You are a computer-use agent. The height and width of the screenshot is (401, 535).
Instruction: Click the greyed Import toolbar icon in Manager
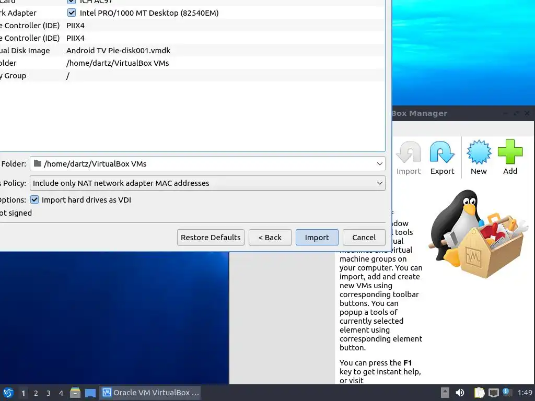409,158
